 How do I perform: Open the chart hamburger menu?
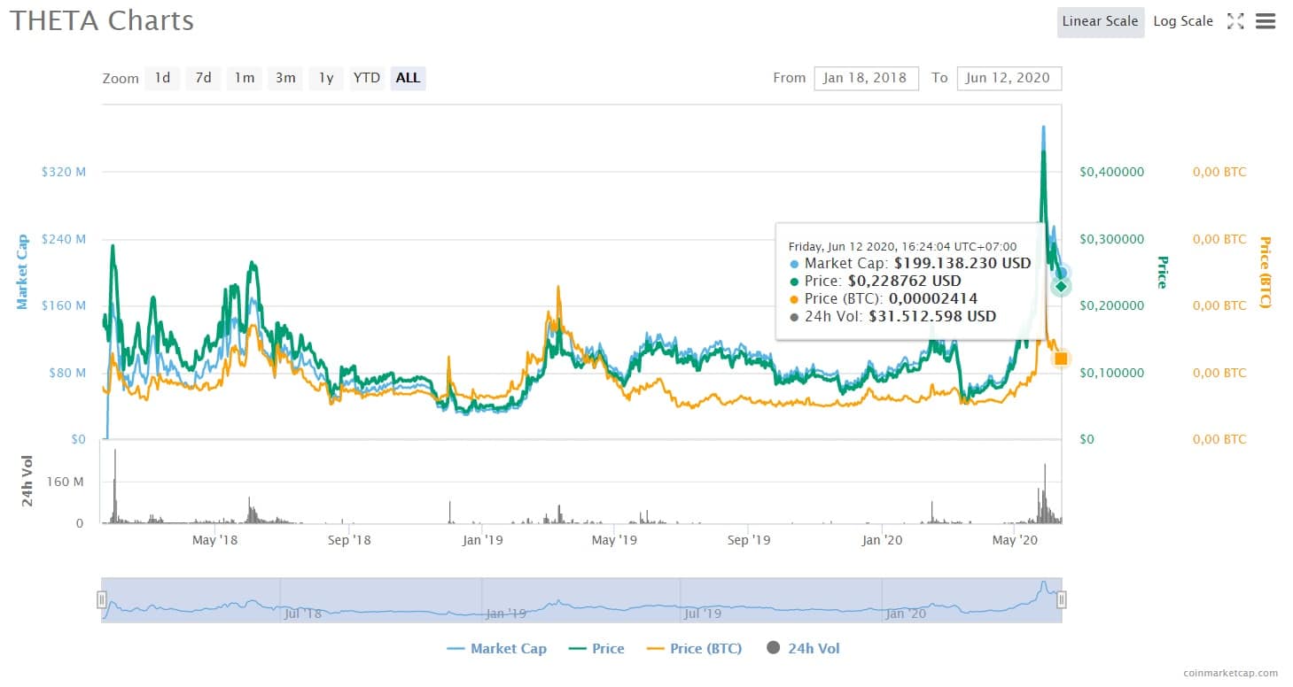coord(1266,21)
